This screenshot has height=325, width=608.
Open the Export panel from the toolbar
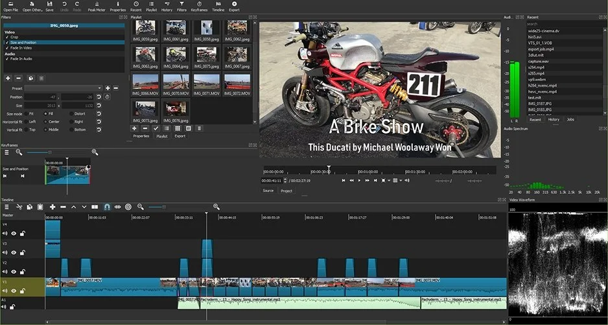pyautogui.click(x=234, y=6)
